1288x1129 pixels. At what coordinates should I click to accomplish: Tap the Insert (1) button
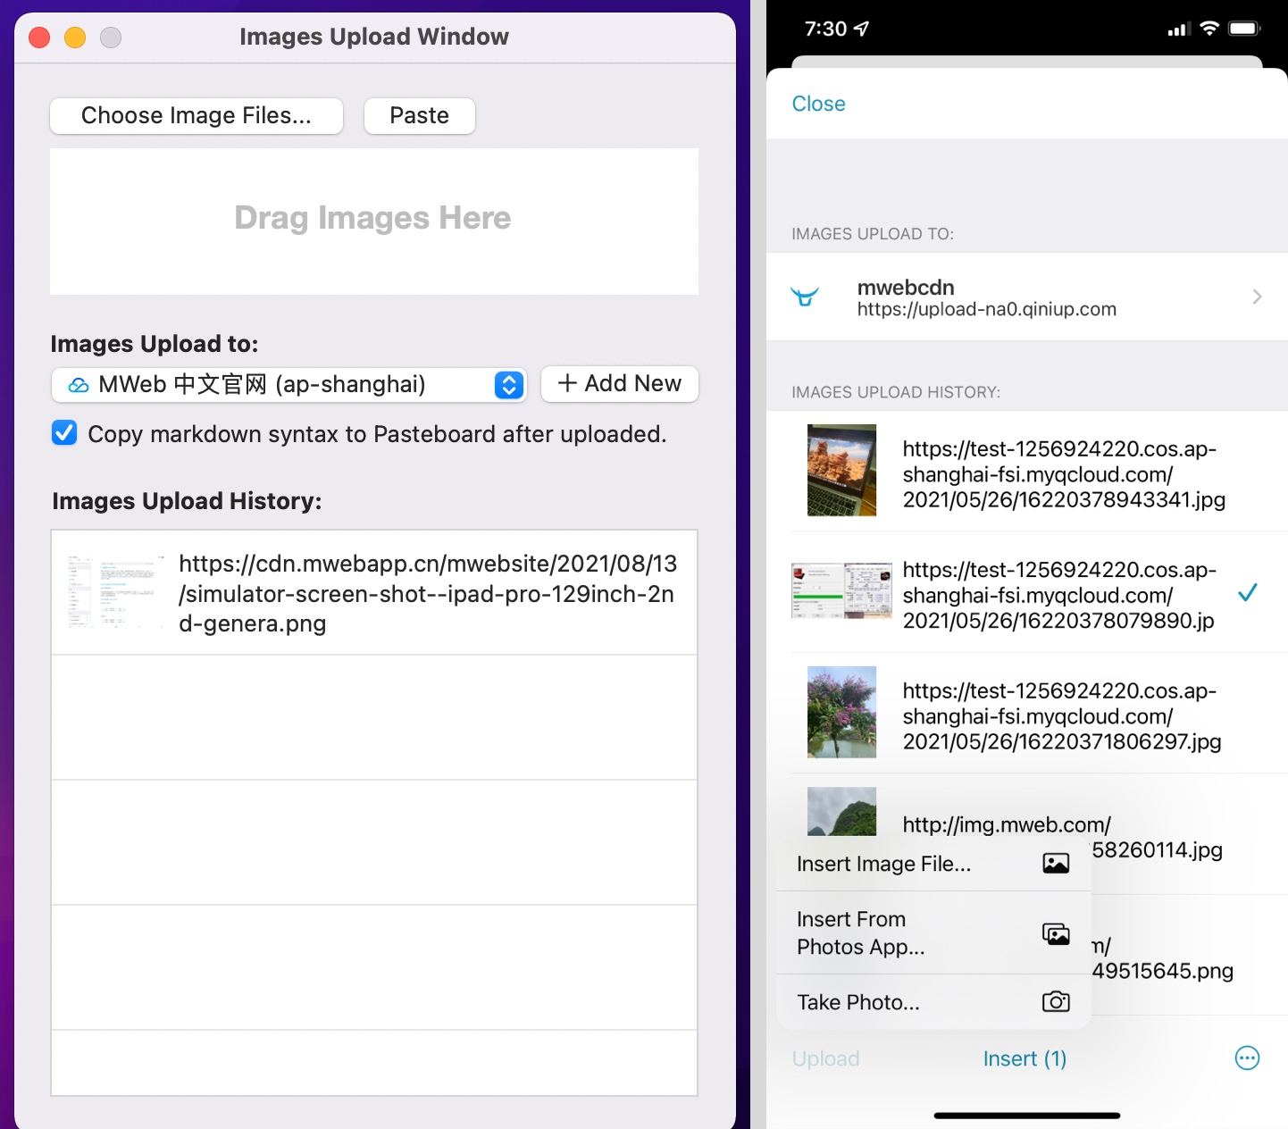click(1025, 1058)
